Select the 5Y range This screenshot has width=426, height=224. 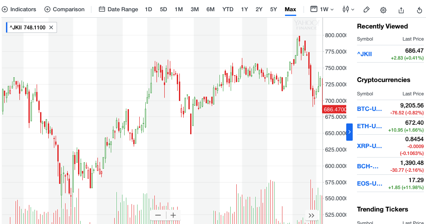[x=273, y=9]
